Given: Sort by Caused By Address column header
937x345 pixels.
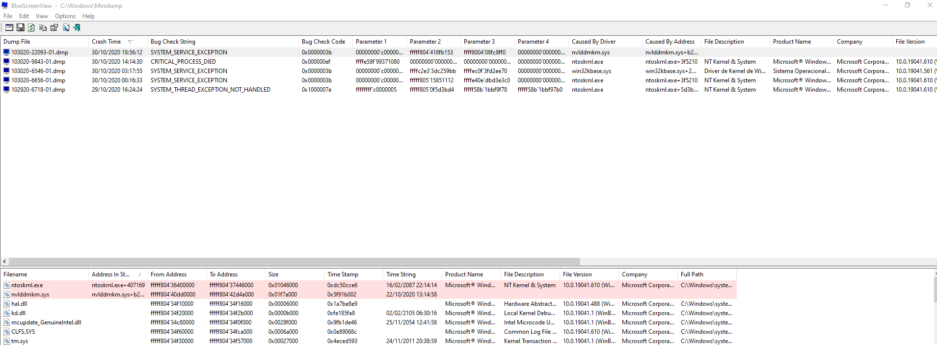Looking at the screenshot, I should coord(671,42).
